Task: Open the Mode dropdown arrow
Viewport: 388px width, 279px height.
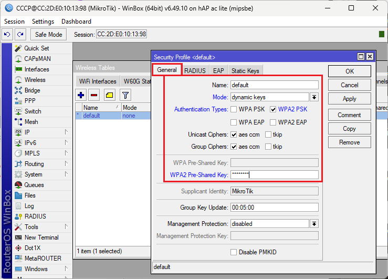Action: click(x=314, y=97)
